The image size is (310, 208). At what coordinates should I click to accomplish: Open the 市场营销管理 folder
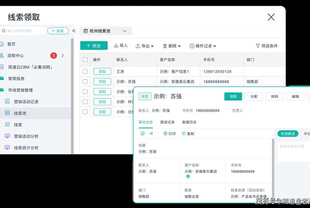coord(2,90)
